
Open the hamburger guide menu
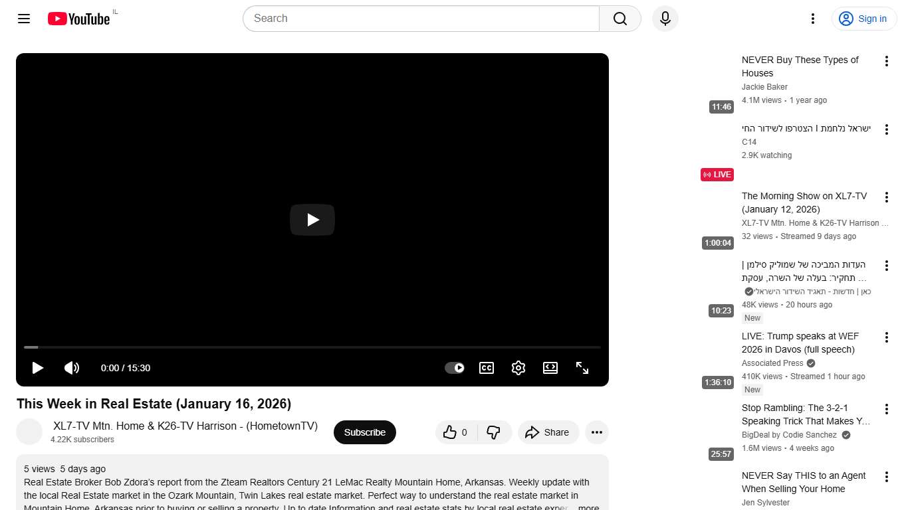(x=24, y=19)
